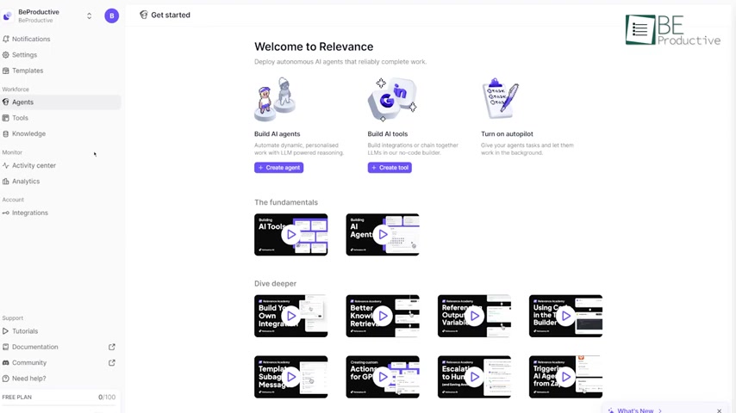736x413 pixels.
Task: Play Build Your Own Integration video
Action: (x=291, y=316)
